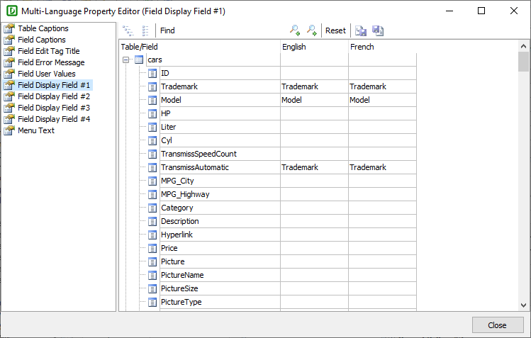Click the Field Display Field #2 icon
This screenshot has width=531, height=338.
[9, 96]
